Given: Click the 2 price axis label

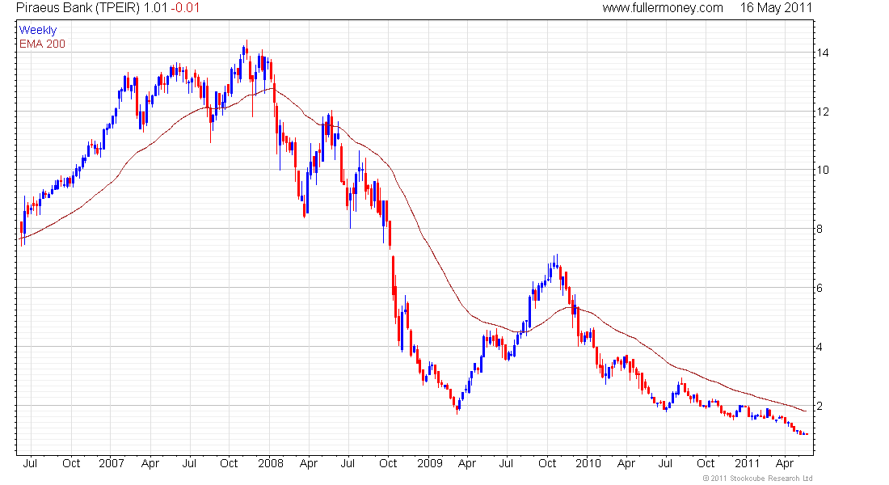Looking at the screenshot, I should (x=819, y=406).
